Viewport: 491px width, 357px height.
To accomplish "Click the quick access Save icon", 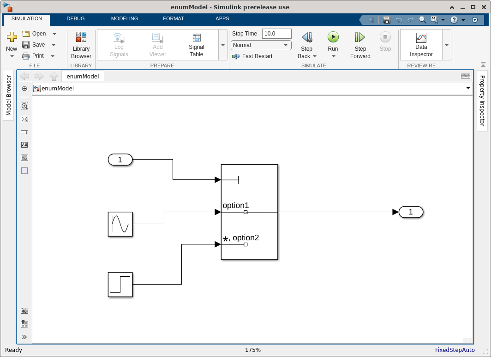I will [x=387, y=20].
